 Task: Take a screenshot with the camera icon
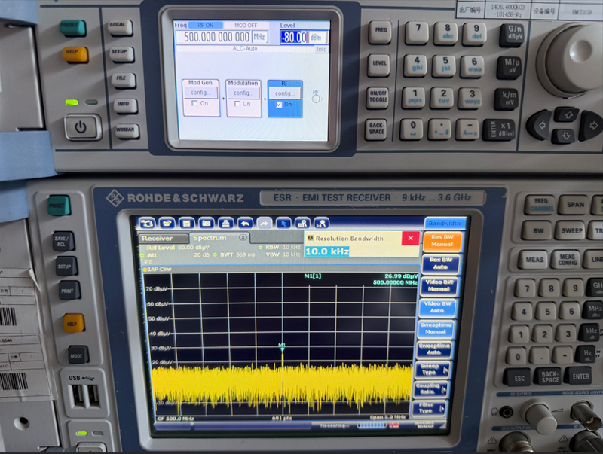[x=207, y=223]
